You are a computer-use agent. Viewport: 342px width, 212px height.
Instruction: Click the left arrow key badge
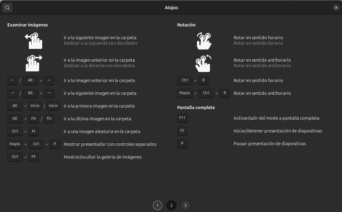pyautogui.click(x=12, y=80)
